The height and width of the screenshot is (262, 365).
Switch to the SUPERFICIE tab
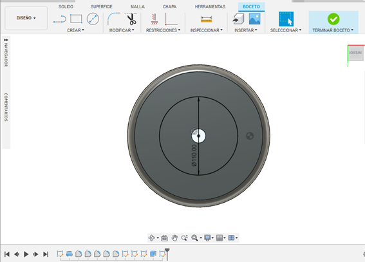pos(102,6)
